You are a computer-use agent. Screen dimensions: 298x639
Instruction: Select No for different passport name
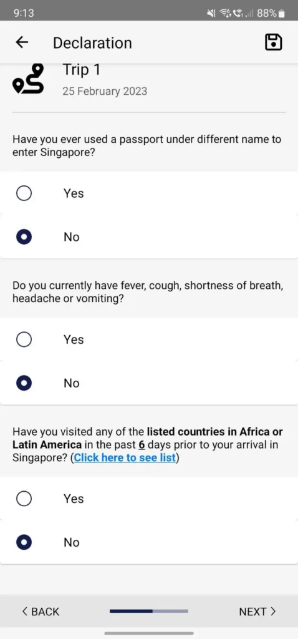coord(149,237)
